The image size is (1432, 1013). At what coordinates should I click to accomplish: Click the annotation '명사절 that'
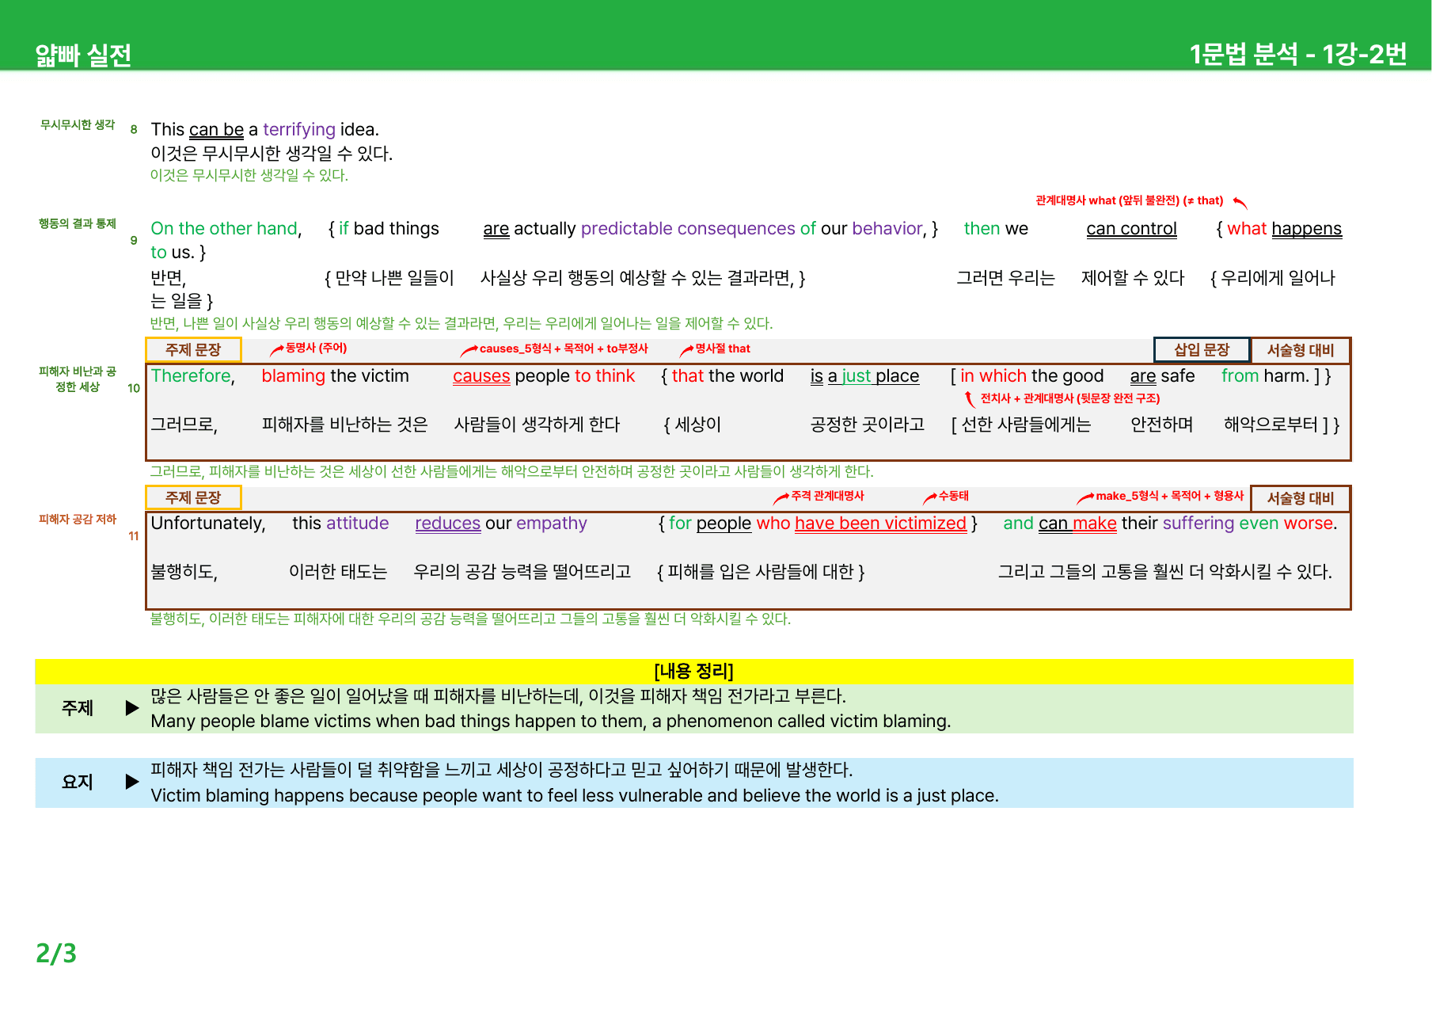pos(723,348)
